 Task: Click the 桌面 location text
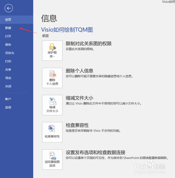point(45,36)
